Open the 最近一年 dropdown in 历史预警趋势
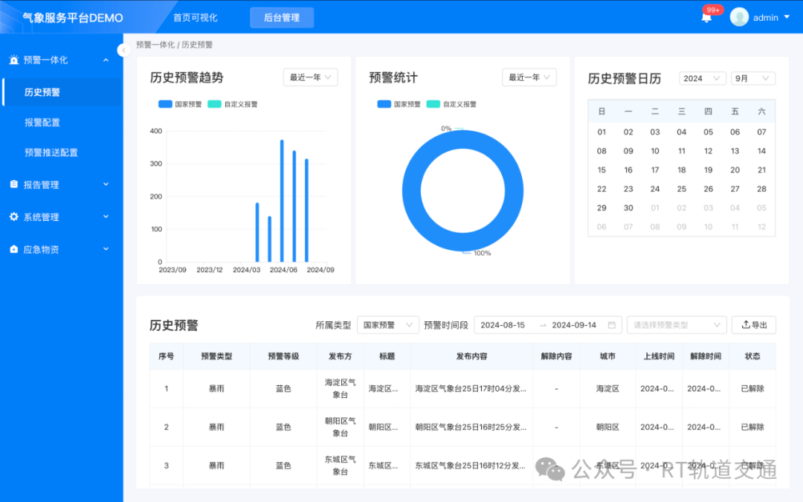Screen dimensions: 803x502 pyautogui.click(x=310, y=77)
